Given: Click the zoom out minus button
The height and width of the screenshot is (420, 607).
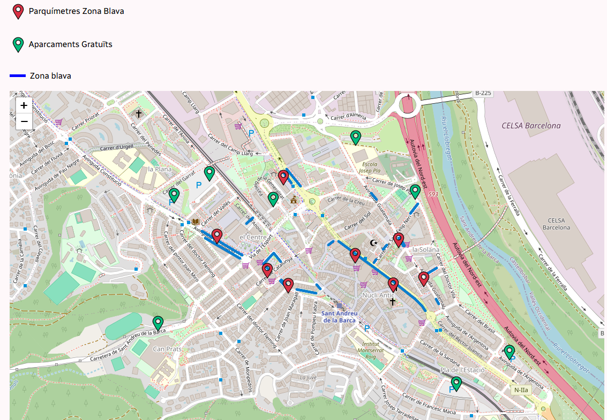Looking at the screenshot, I should pyautogui.click(x=24, y=122).
